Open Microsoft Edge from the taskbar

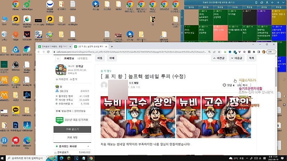pyautogui.click(x=61, y=158)
